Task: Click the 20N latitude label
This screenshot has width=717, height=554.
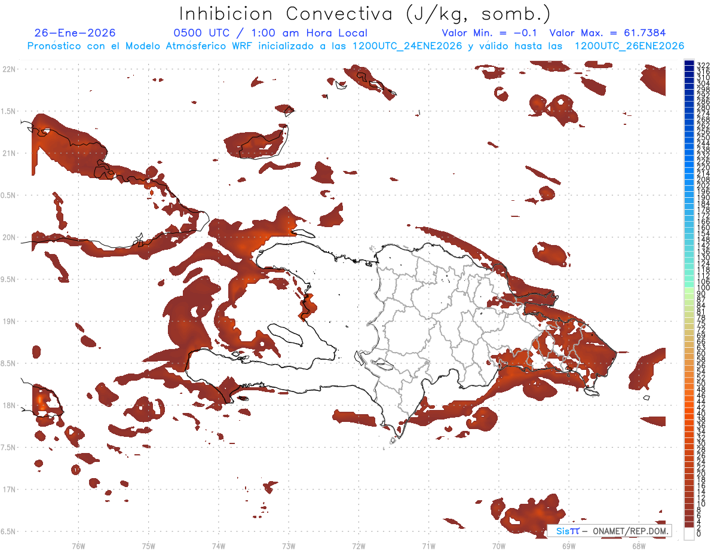Action: pyautogui.click(x=9, y=237)
